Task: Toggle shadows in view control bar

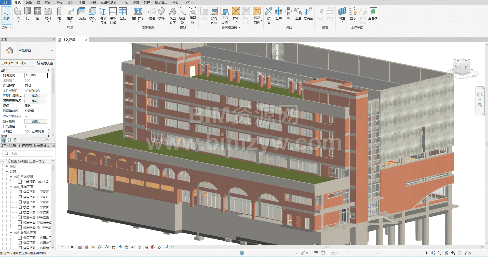Action: (x=100, y=247)
